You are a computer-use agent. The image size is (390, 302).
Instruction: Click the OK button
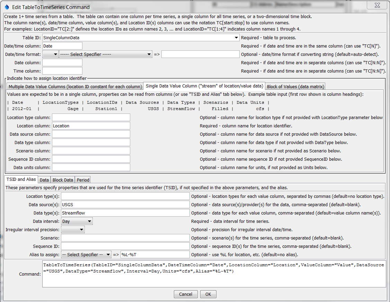[x=208, y=294]
